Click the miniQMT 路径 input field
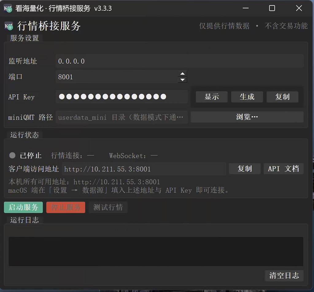314x292 pixels. (x=122, y=117)
